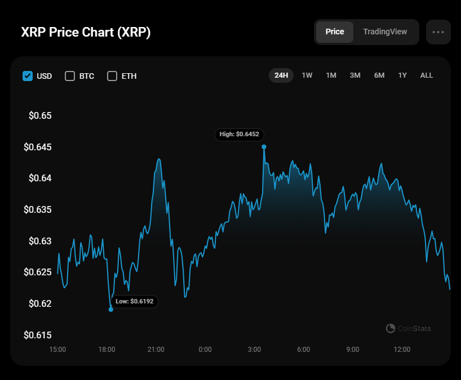
Task: Uncheck the USD currency checkbox
Action: pyautogui.click(x=28, y=76)
